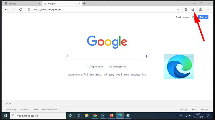Select Edge icon on the taskbar

click(x=120, y=116)
